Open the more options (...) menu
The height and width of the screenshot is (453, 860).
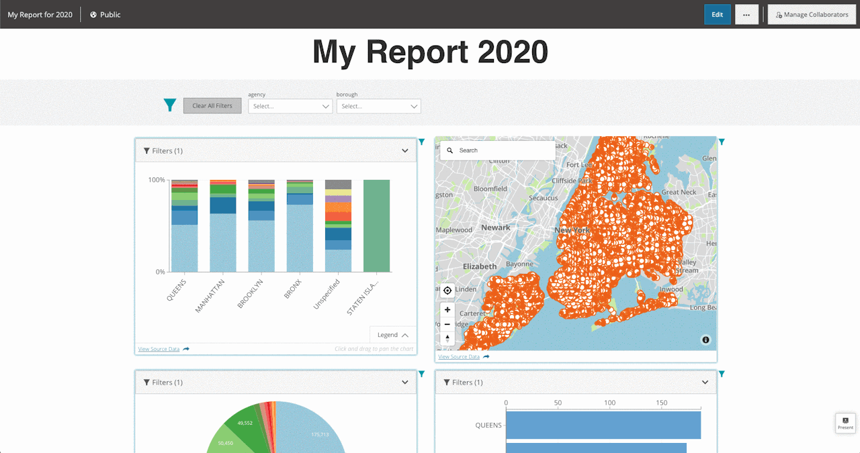pos(746,15)
